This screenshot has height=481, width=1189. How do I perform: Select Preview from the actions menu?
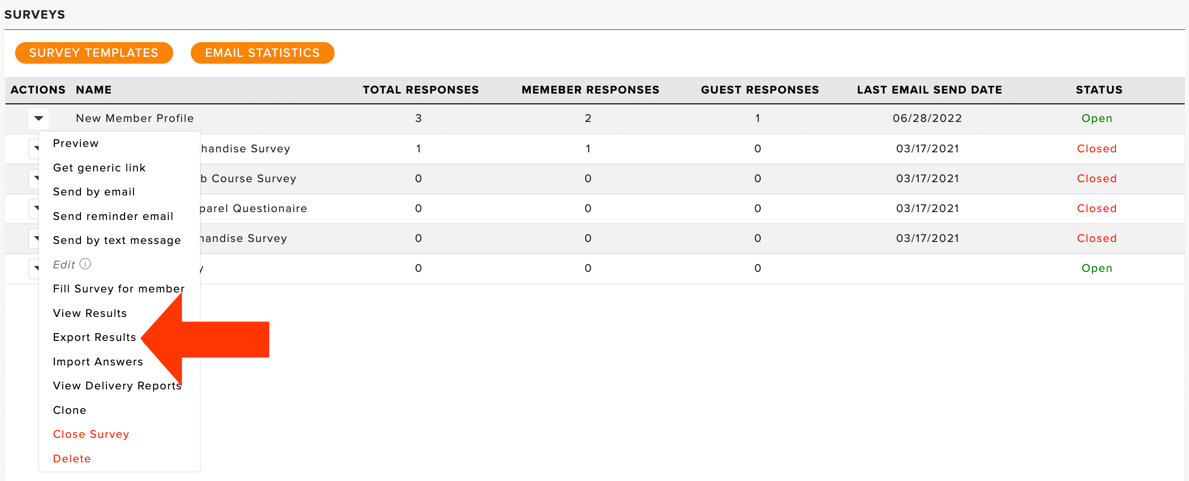pyautogui.click(x=76, y=144)
